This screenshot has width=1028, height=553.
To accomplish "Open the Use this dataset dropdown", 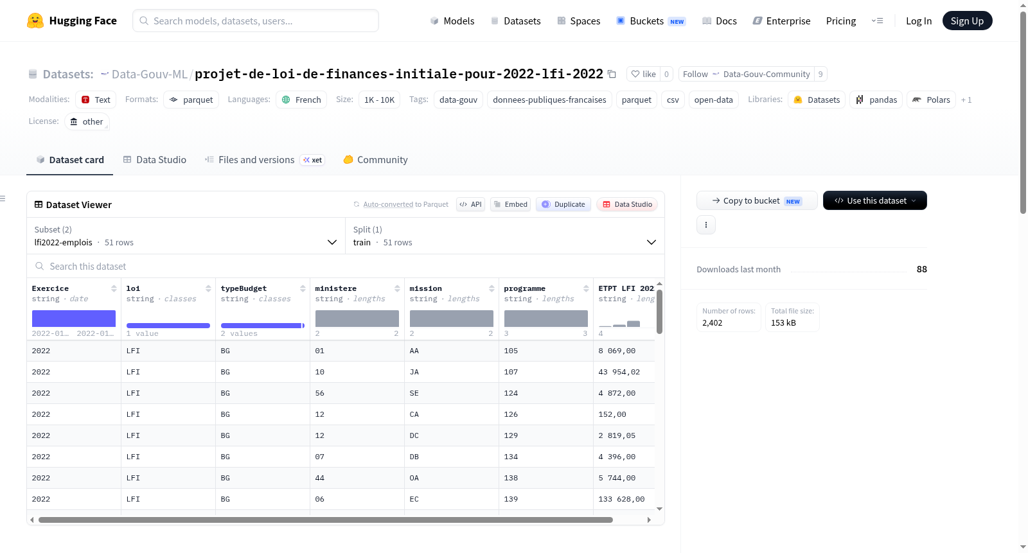I will (x=875, y=200).
